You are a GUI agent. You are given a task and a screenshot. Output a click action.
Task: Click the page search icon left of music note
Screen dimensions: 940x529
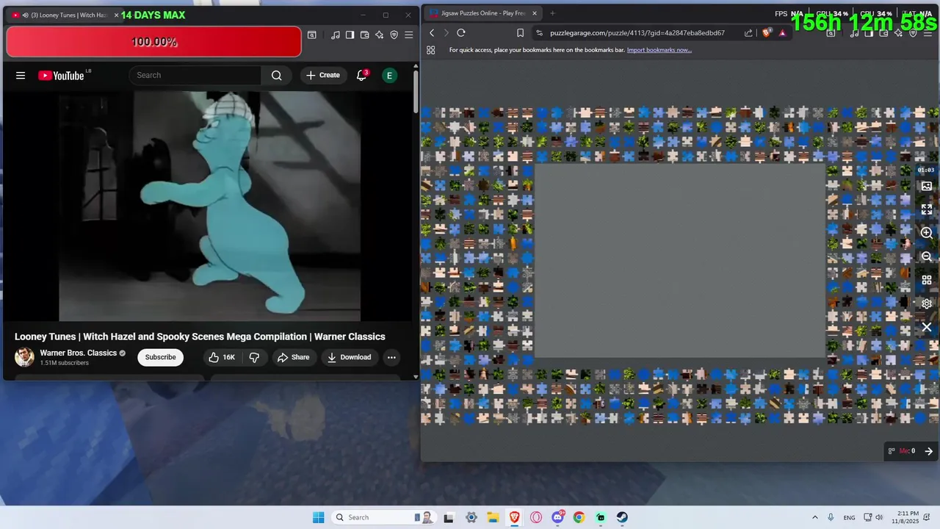click(312, 35)
